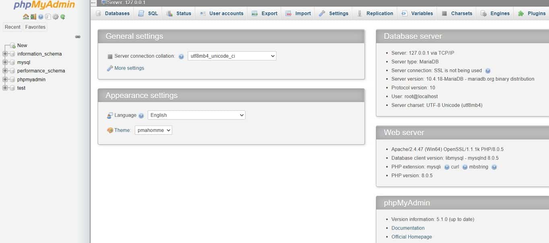Open the mysql database name

24,62
